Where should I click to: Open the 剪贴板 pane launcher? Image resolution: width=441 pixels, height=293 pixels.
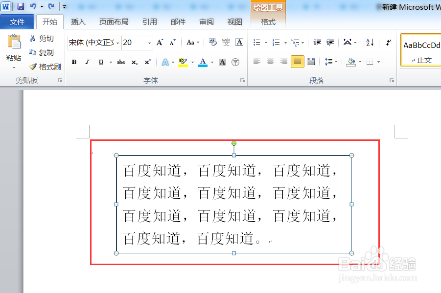(60, 80)
